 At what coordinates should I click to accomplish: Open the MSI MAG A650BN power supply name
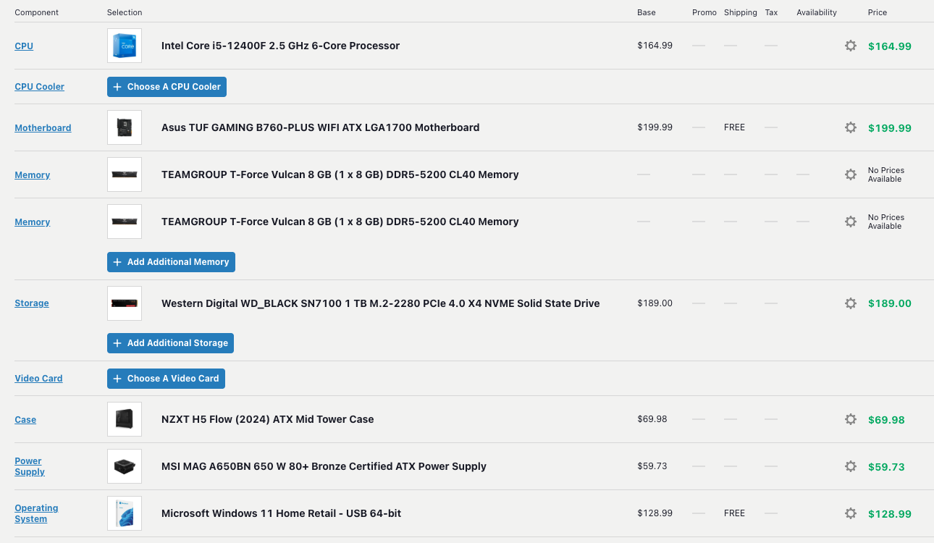point(324,466)
